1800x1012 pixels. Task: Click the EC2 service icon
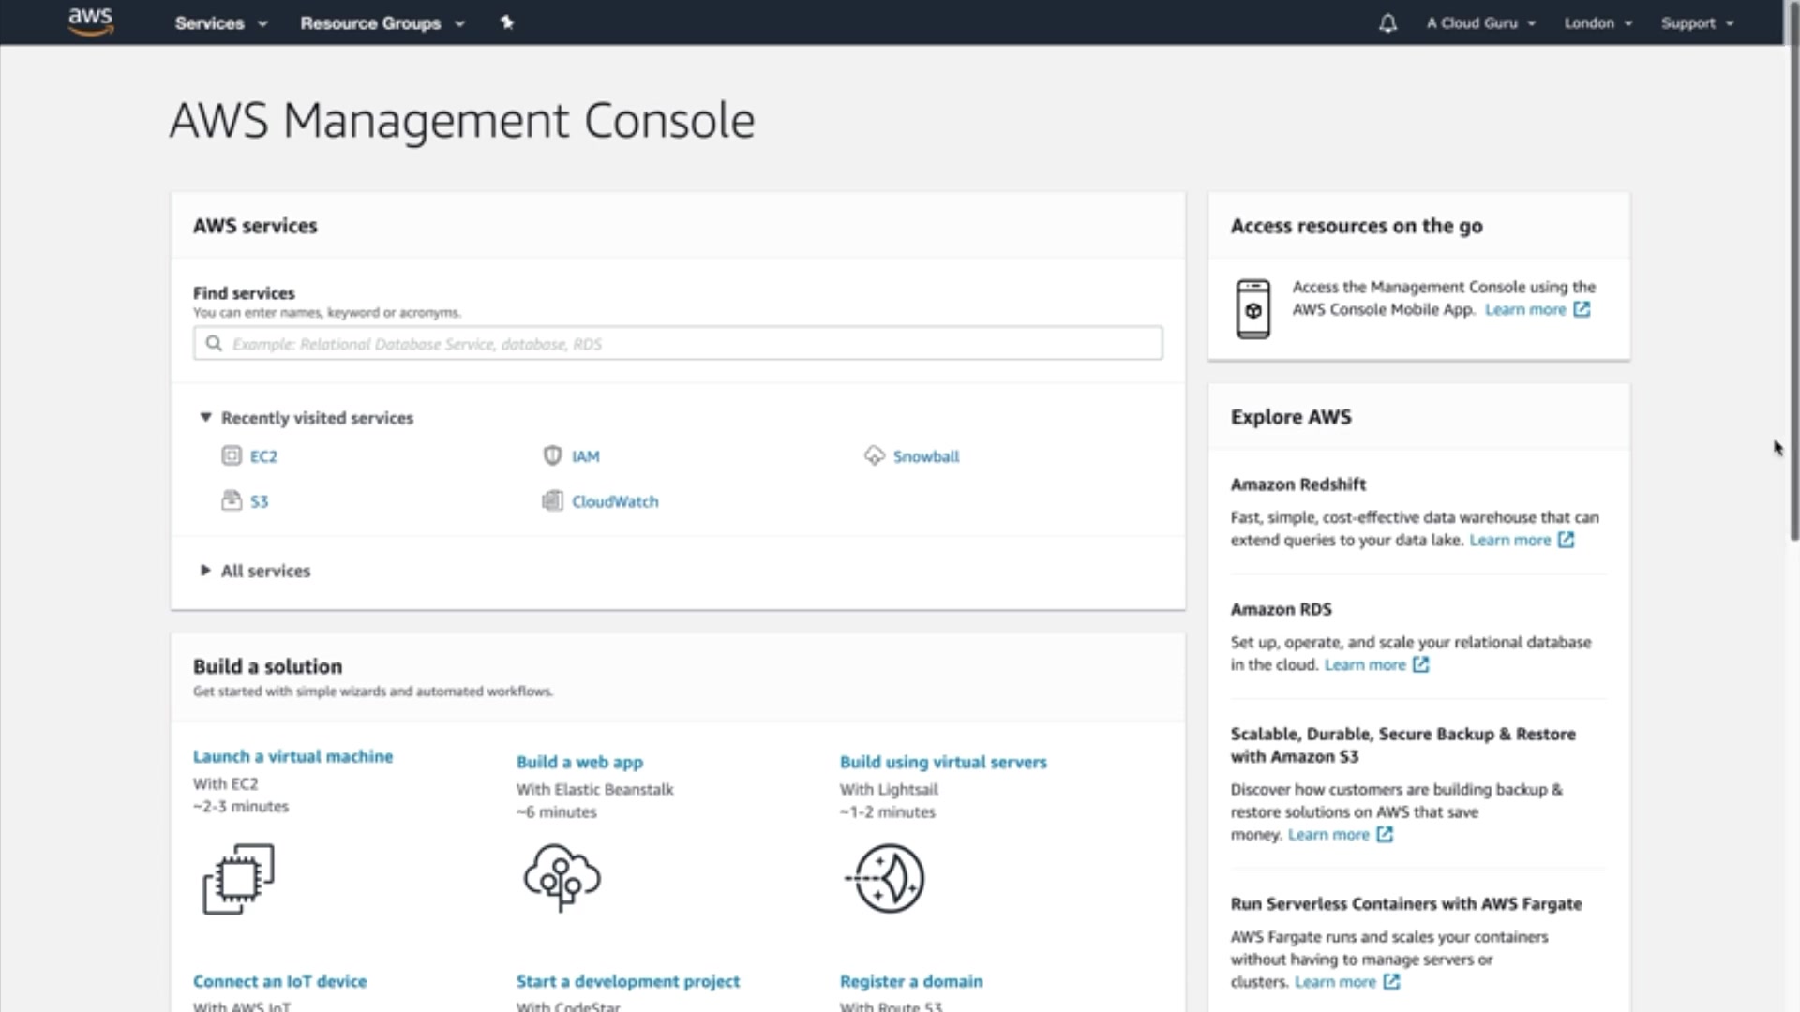pyautogui.click(x=232, y=456)
